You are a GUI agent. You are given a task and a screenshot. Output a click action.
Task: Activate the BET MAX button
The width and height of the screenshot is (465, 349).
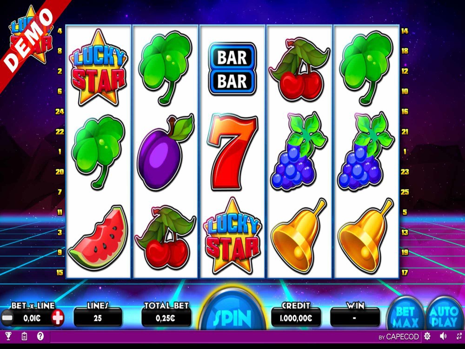point(405,315)
